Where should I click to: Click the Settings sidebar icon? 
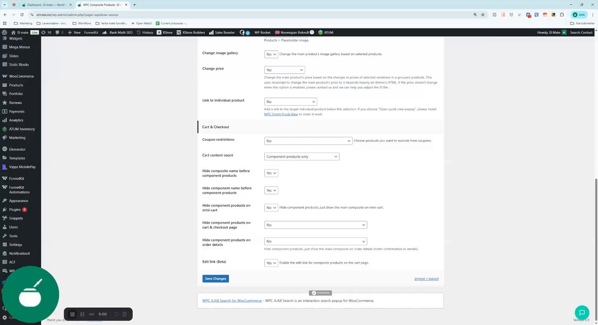pos(5,245)
